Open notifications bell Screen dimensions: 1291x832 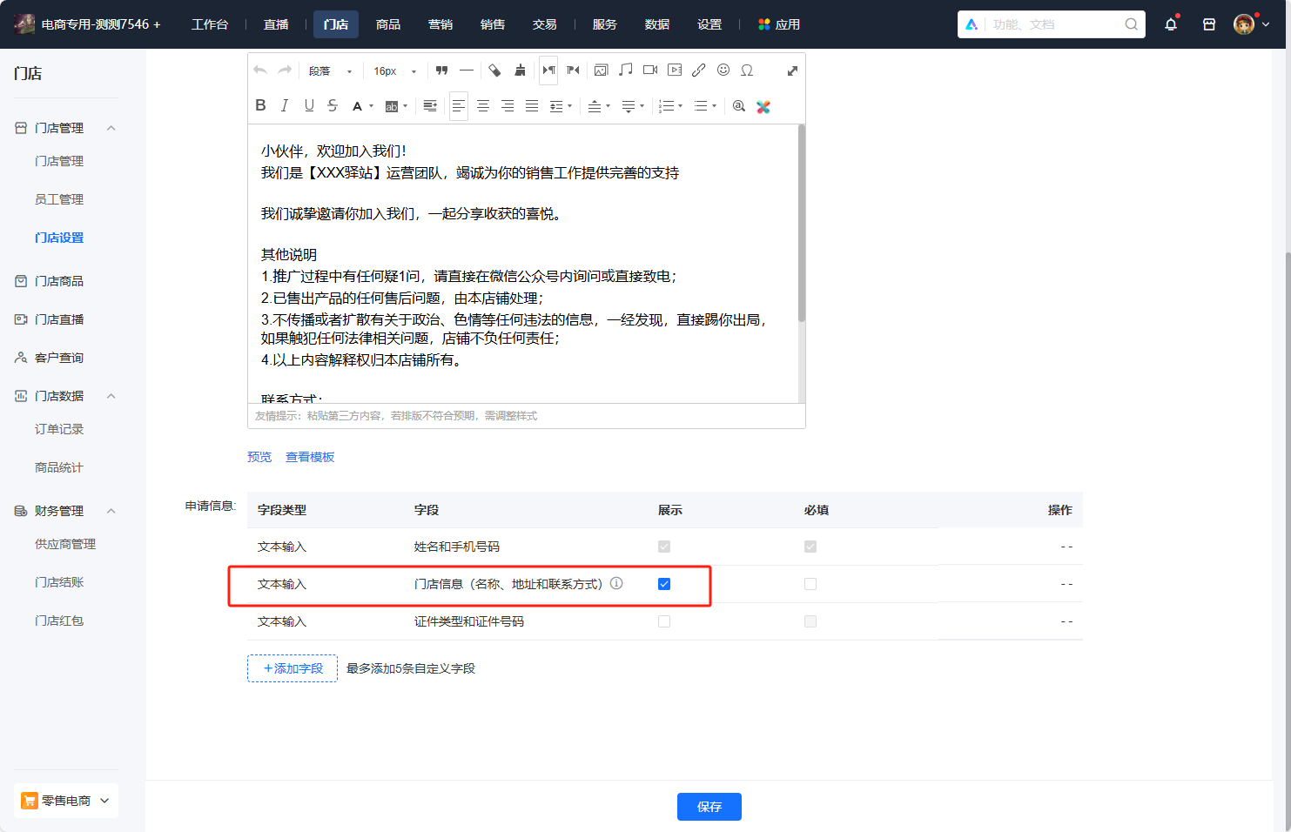1171,24
